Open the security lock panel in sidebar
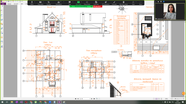The width and height of the screenshot is (186, 104). (2, 37)
